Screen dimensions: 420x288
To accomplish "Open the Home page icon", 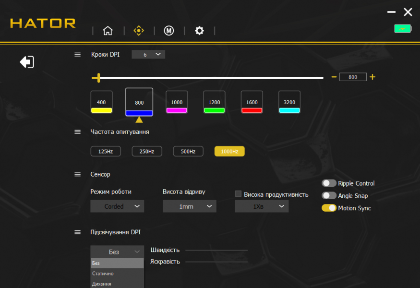I will tap(108, 31).
